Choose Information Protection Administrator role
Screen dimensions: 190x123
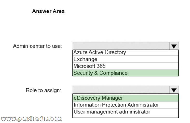coord(125,105)
